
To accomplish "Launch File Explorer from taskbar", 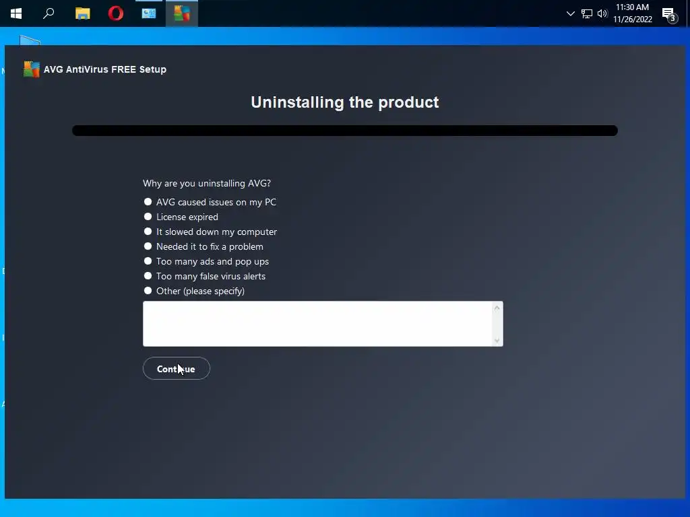I will tap(82, 13).
